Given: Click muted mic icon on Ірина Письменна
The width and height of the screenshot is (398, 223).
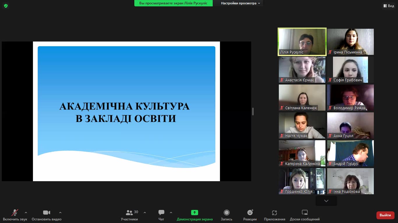Looking at the screenshot, I should tap(330, 52).
